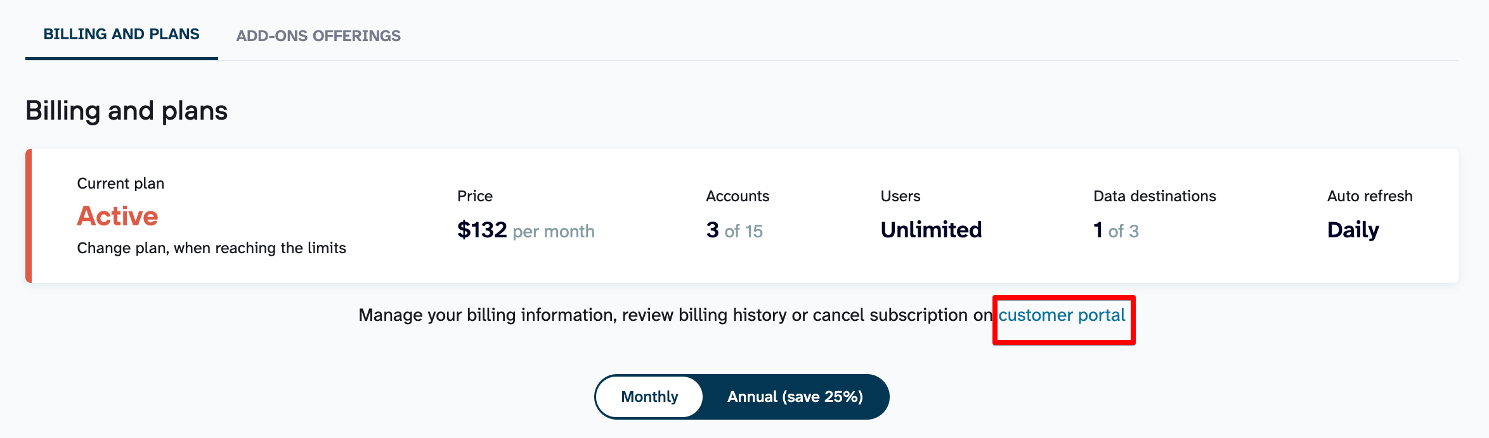Switch to Annual (save 25%) billing

click(795, 397)
